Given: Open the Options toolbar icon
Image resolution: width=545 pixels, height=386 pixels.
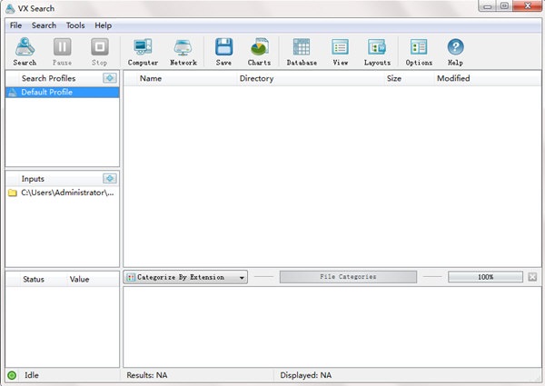Looking at the screenshot, I should (419, 52).
